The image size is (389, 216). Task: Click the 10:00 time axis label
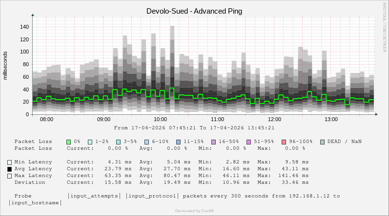[161, 119]
